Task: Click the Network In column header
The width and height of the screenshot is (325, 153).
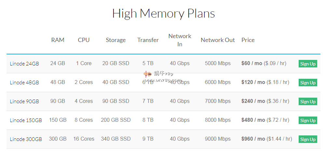Action: coord(180,40)
